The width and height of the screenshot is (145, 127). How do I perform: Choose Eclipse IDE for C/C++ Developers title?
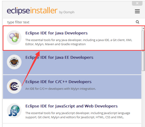click(58, 82)
